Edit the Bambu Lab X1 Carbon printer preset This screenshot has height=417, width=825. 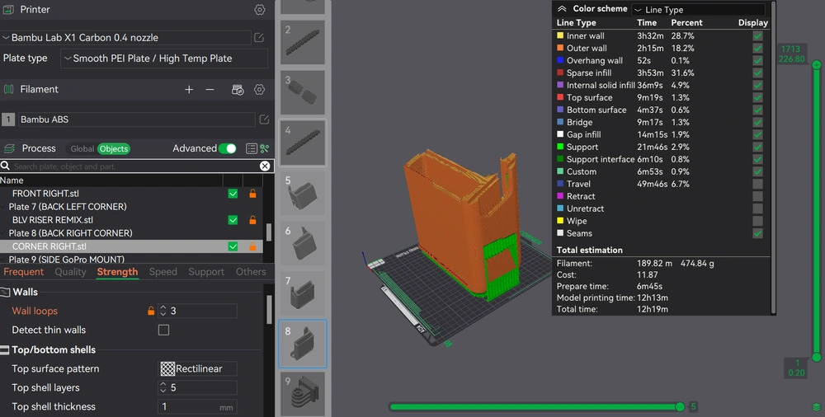coord(259,38)
